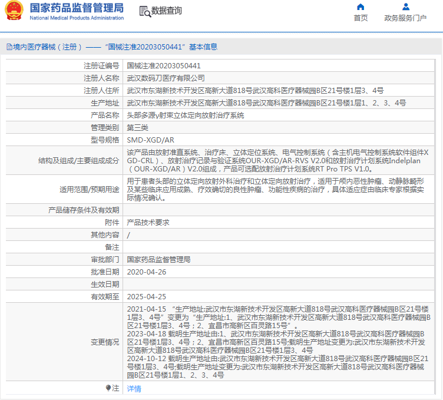Viewport: 443px width, 400px height.
Task: Click the 结构及组成/主要组成成分 label
Action: point(79,161)
